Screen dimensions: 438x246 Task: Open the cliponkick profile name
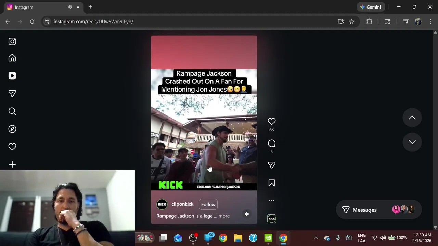(x=182, y=204)
